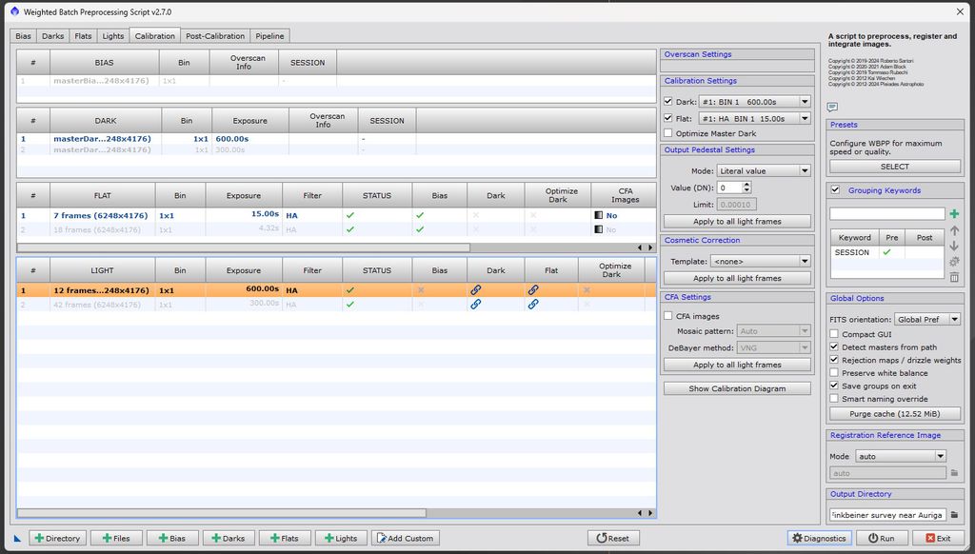Click SESSION keyword Pre checkmark

(886, 252)
